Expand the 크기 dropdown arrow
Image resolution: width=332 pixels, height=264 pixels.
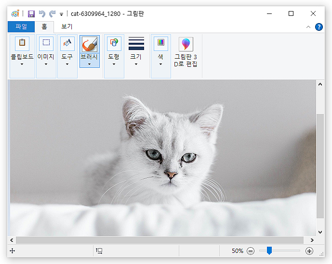[136, 64]
